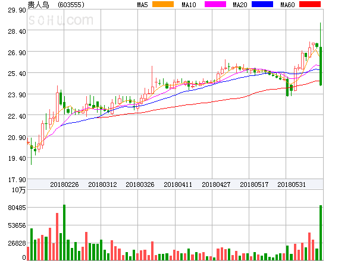Viewport: 357px width, 261px height.
Task: Click the blue MA20 legend swatch
Action: click(262, 4)
